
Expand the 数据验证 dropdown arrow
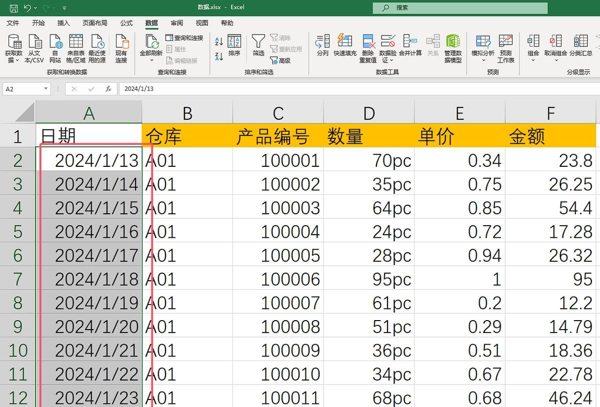392,60
